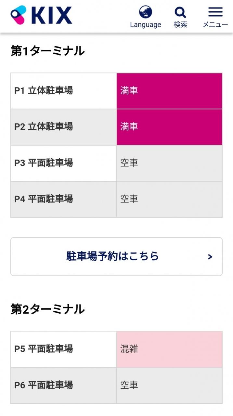233x416 pixels.
Task: Click the 第1ターミナル heading
Action: pos(47,51)
